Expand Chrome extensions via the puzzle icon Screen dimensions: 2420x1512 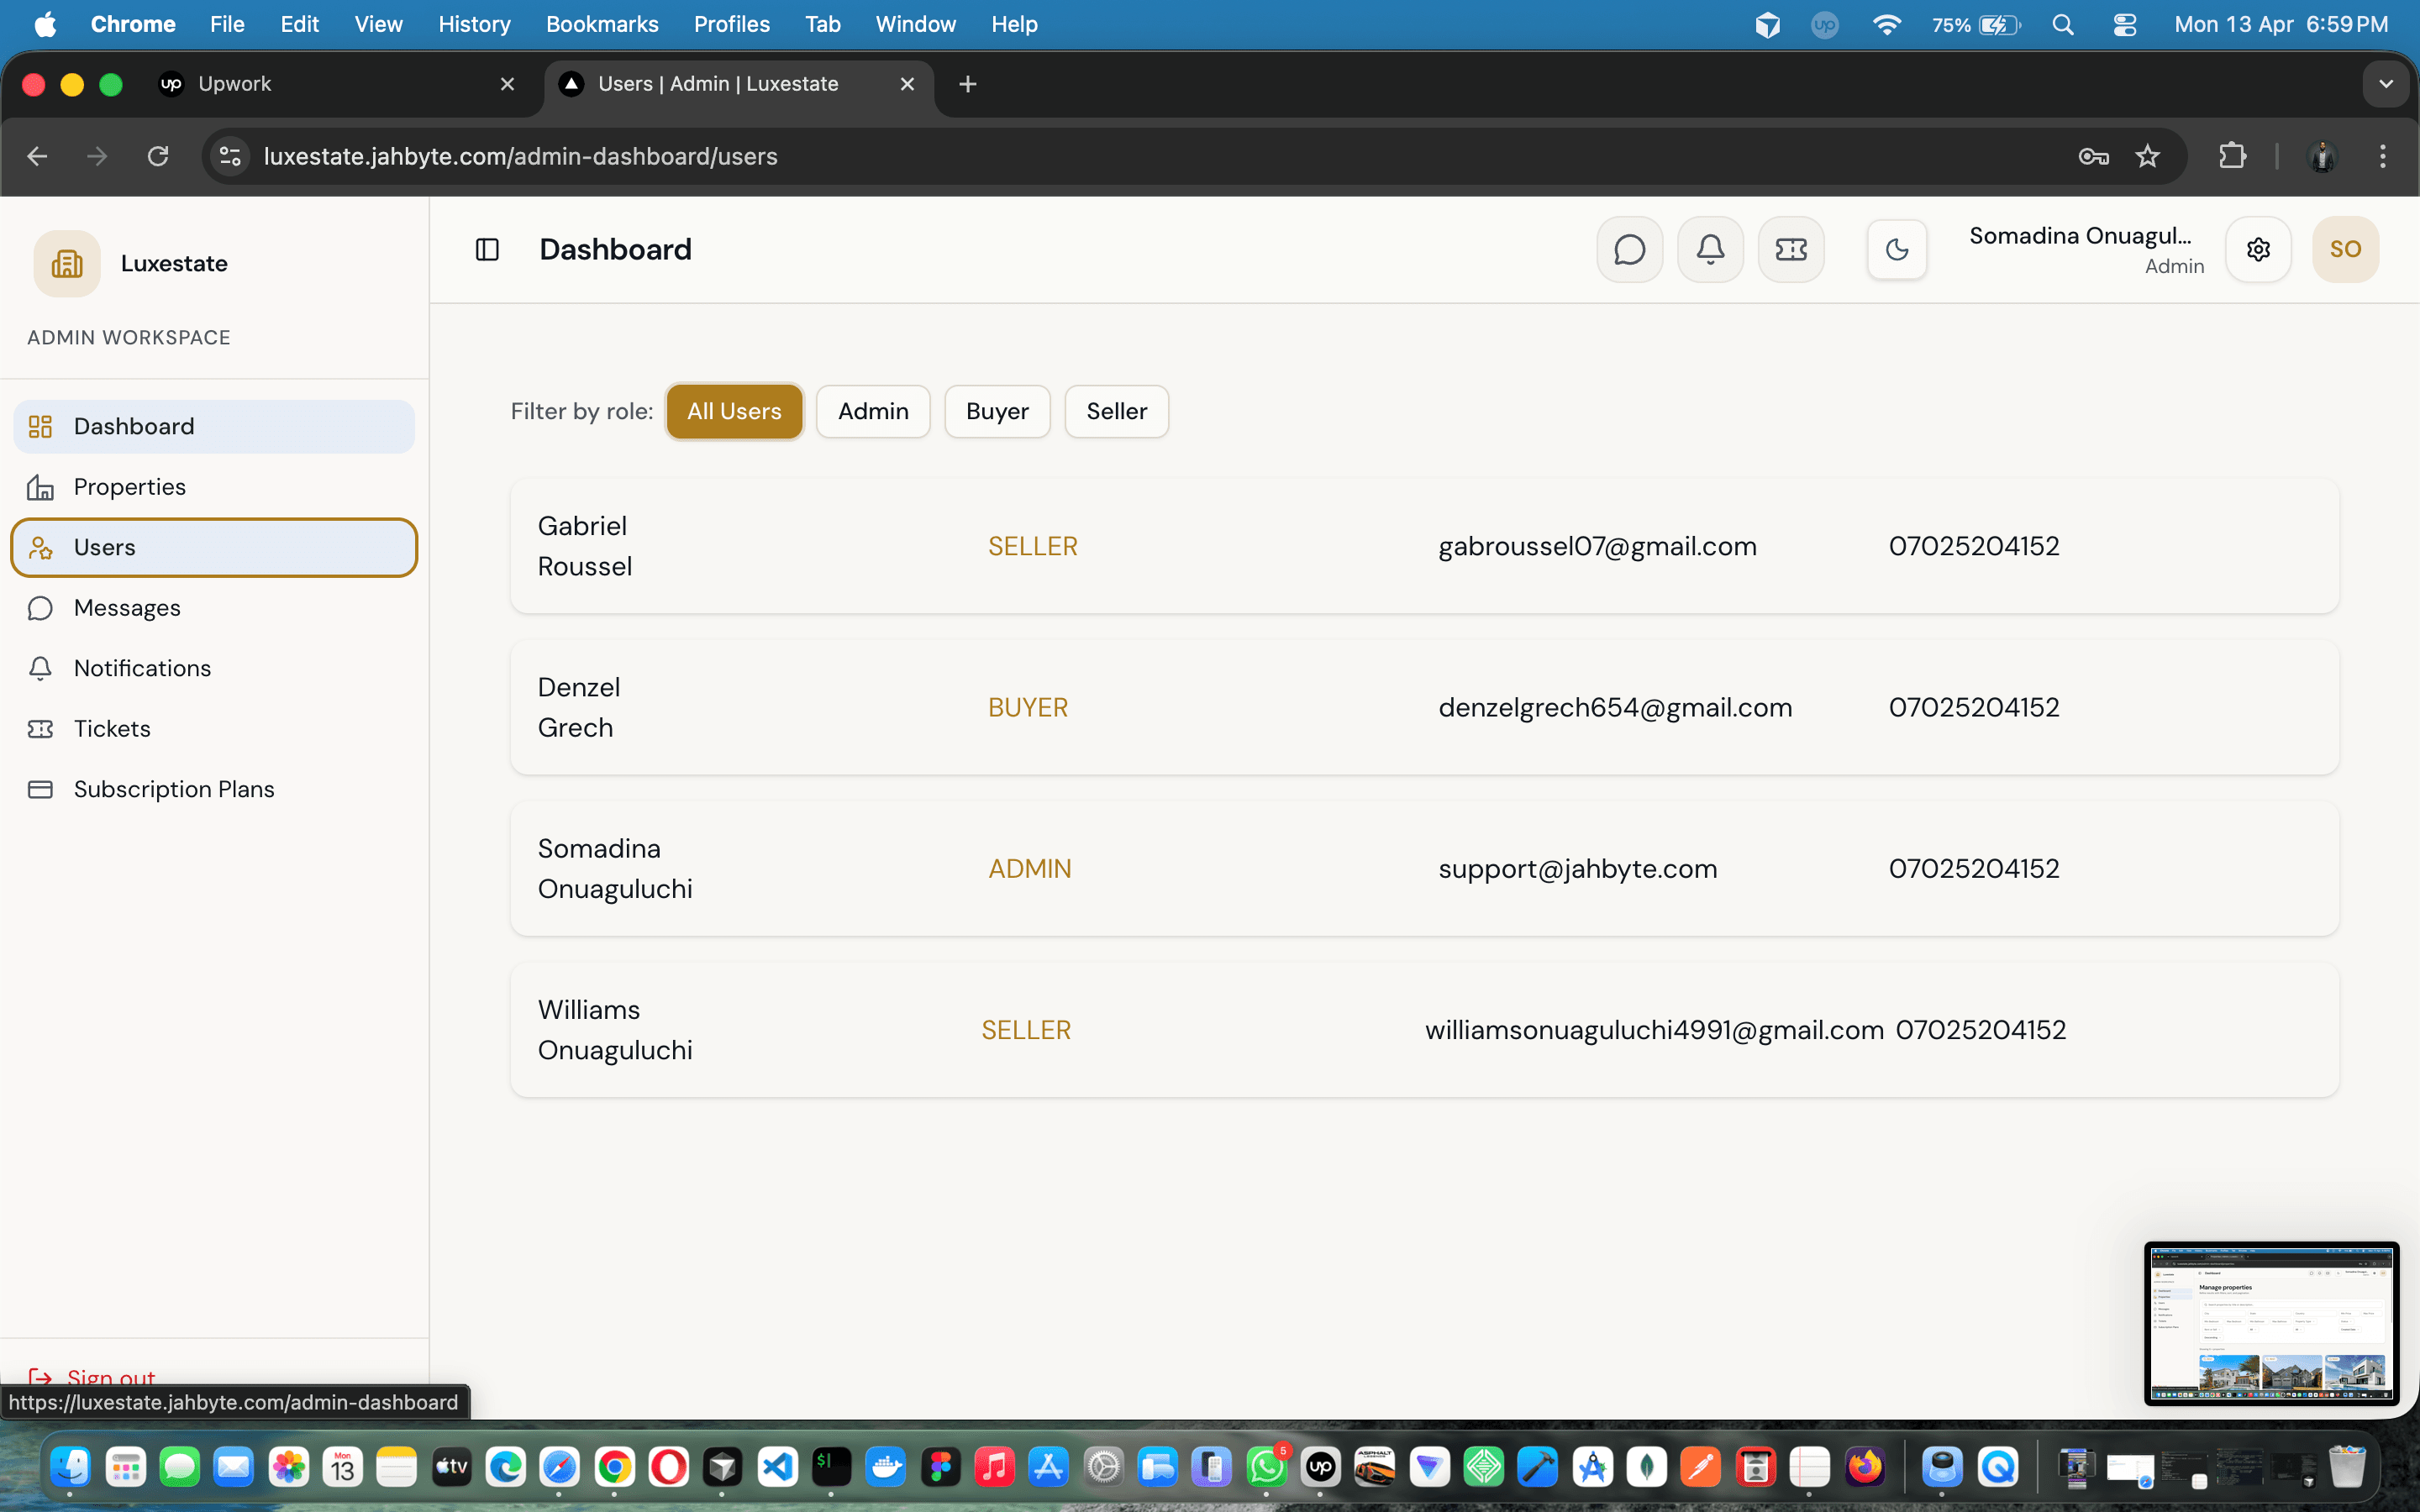click(x=2233, y=156)
